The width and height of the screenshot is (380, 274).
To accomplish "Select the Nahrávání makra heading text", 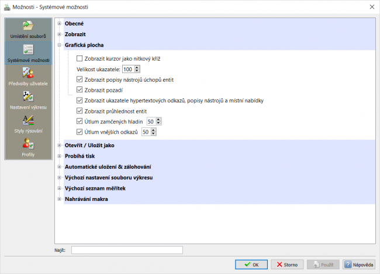I will [87, 199].
